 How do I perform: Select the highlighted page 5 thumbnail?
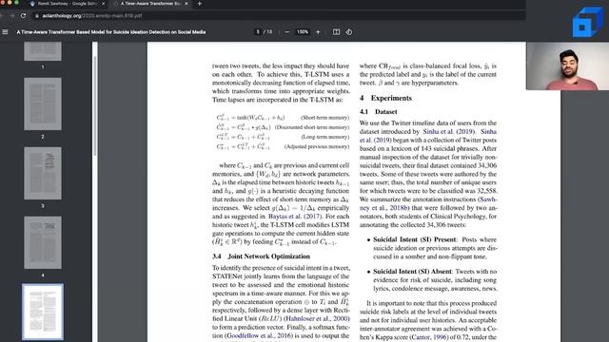43,312
